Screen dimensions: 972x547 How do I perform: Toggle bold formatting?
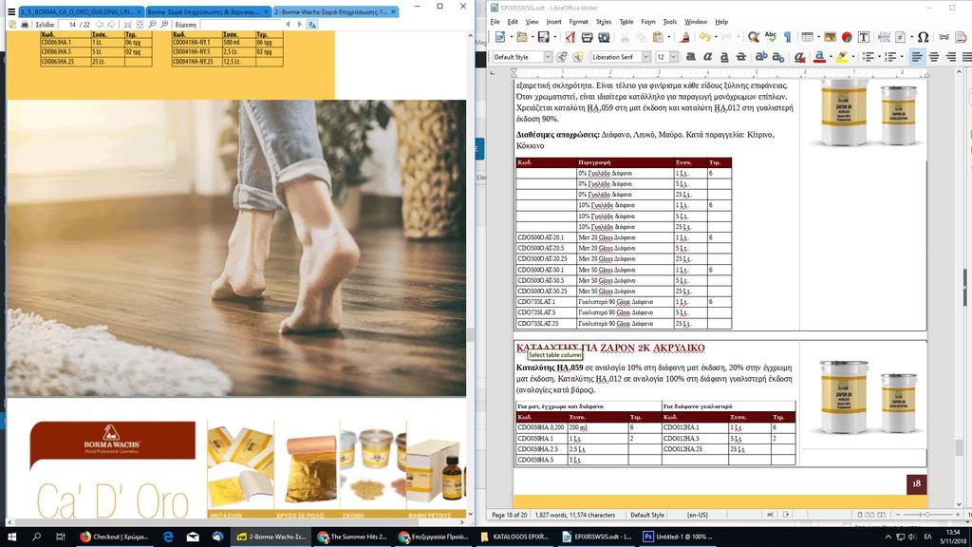(691, 57)
